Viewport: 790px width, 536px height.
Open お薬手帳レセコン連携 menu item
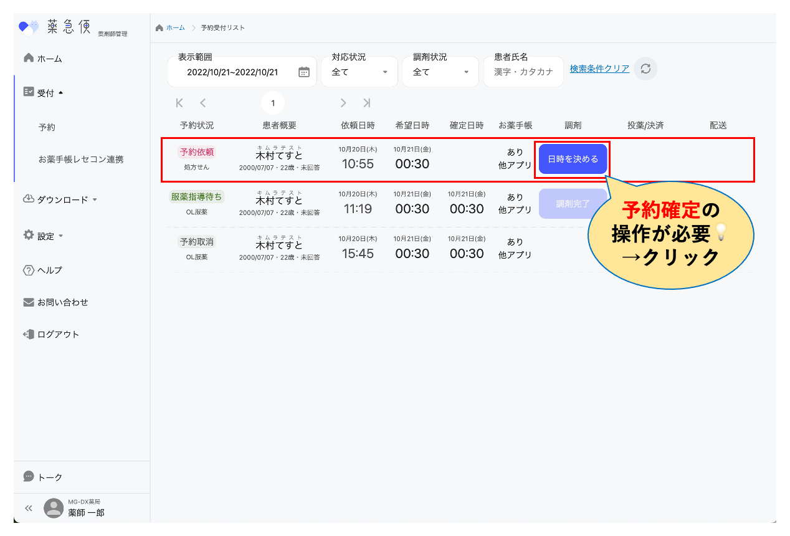[81, 160]
